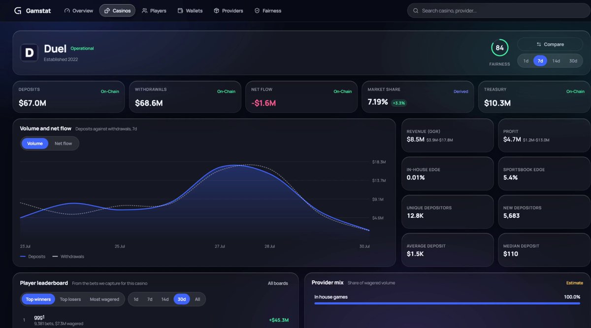The height and width of the screenshot is (328, 591).
Task: Click the Players people icon
Action: pyautogui.click(x=145, y=10)
